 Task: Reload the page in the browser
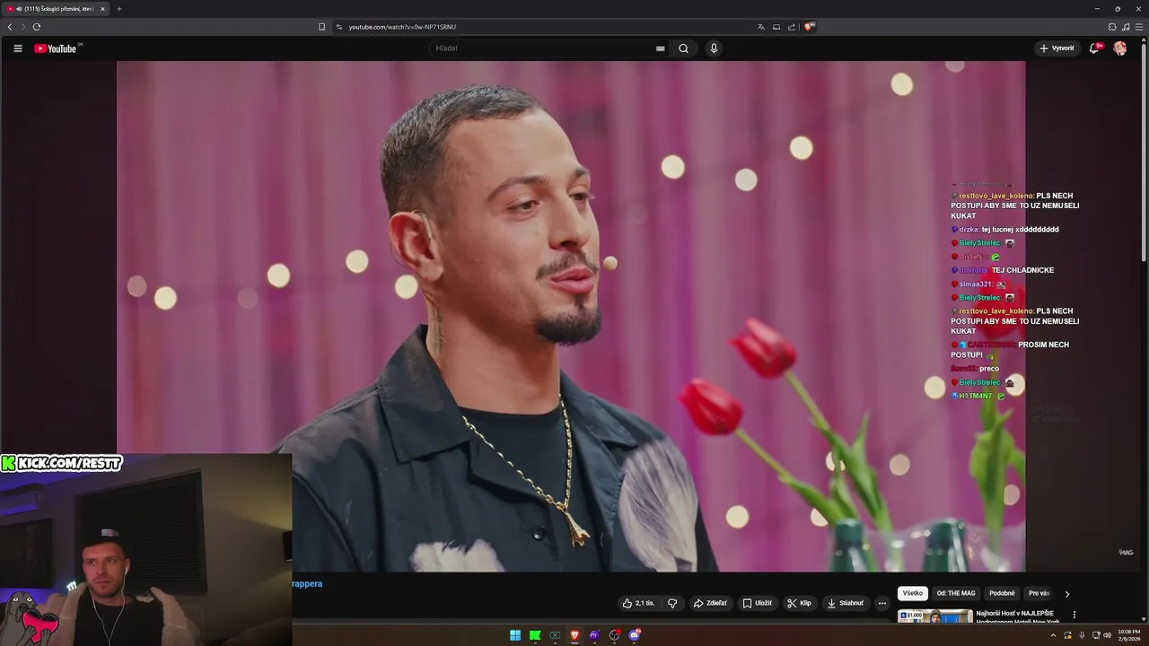click(x=36, y=27)
